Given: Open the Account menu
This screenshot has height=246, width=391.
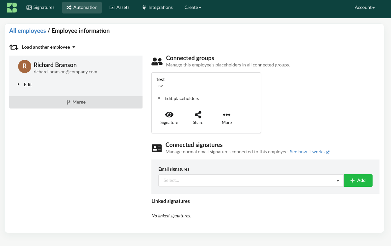Looking at the screenshot, I should pyautogui.click(x=364, y=8).
